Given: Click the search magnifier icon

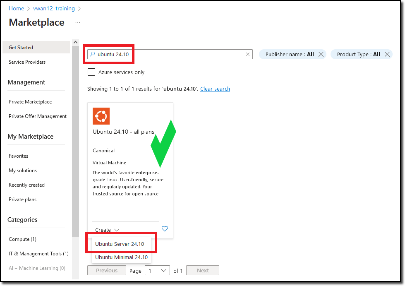Looking at the screenshot, I should click(92, 54).
